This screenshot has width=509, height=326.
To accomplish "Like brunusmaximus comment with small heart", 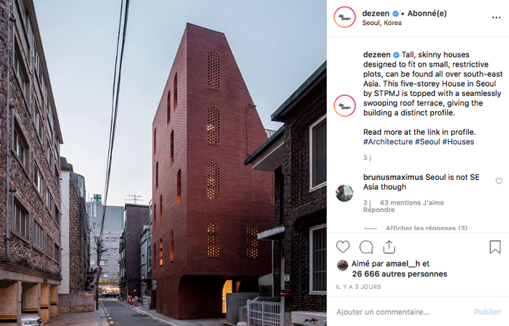I will [499, 181].
